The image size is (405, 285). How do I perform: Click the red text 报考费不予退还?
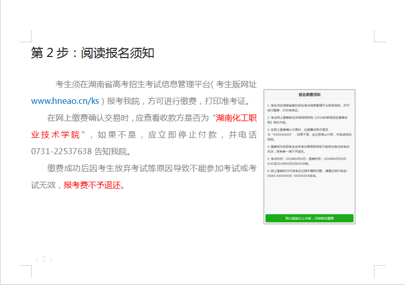(x=92, y=185)
